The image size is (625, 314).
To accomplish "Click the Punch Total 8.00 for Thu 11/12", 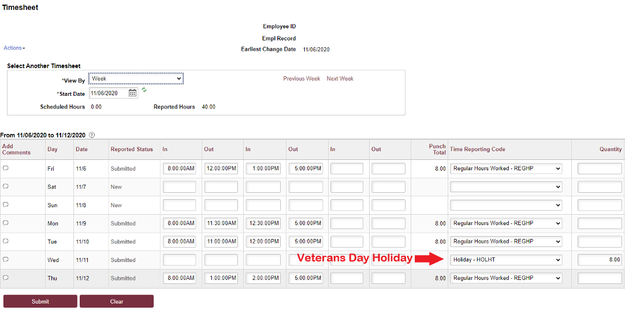I will (x=441, y=278).
